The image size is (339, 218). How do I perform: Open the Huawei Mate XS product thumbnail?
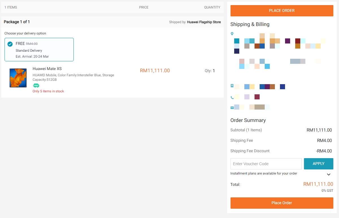(x=18, y=78)
